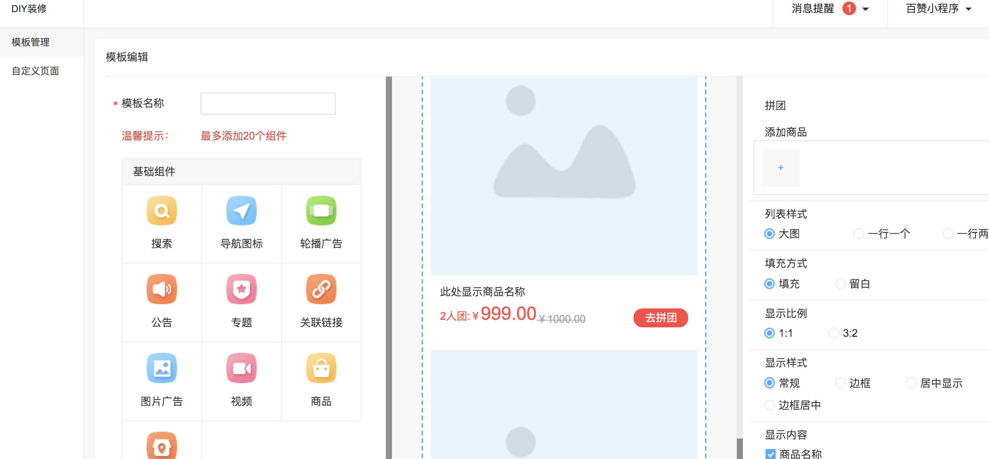Select 居中显示 display style
This screenshot has height=459, width=989.
click(911, 383)
